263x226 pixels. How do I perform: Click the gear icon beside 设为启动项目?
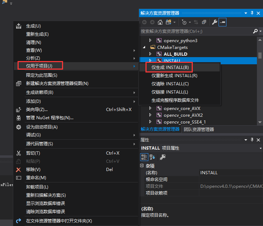point(19,127)
